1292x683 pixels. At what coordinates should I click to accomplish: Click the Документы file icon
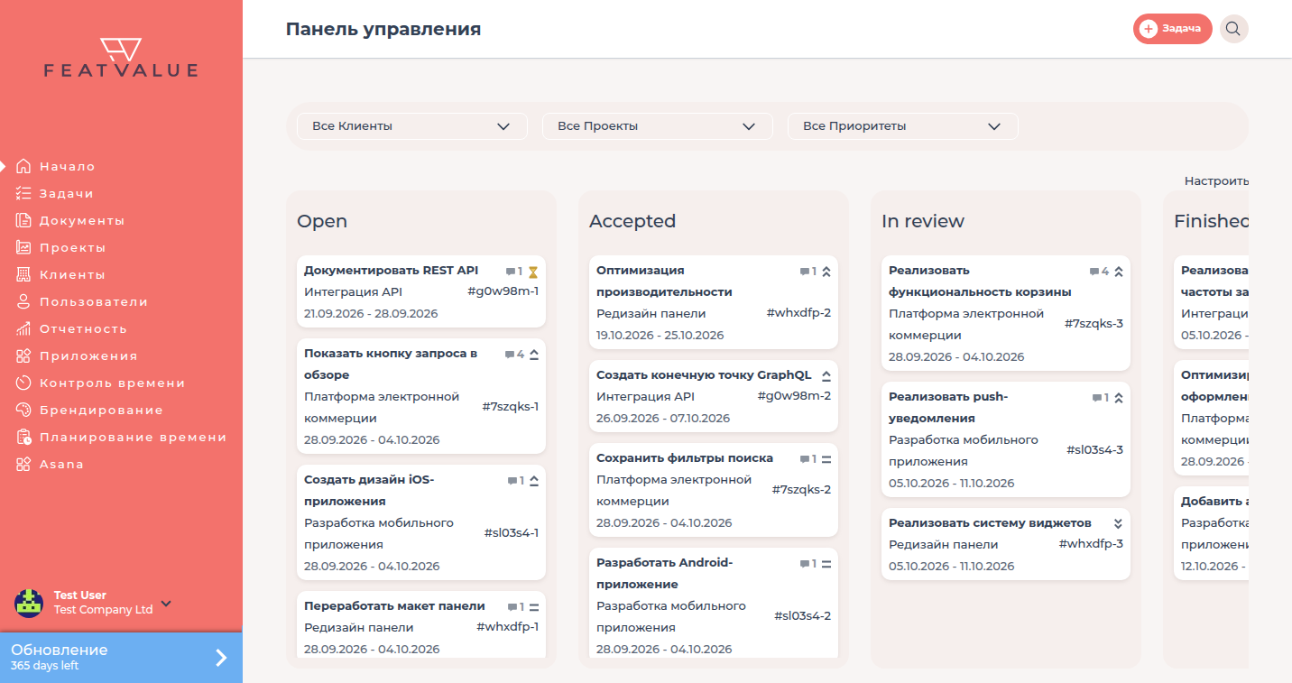[24, 220]
